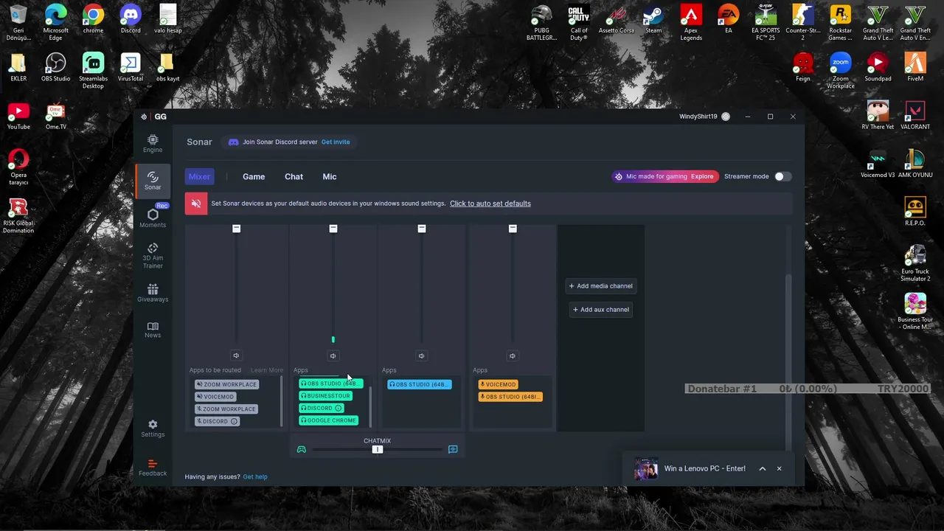Mute the orange Voicemod mic channel
Screen dimensions: 944x531
[512, 355]
